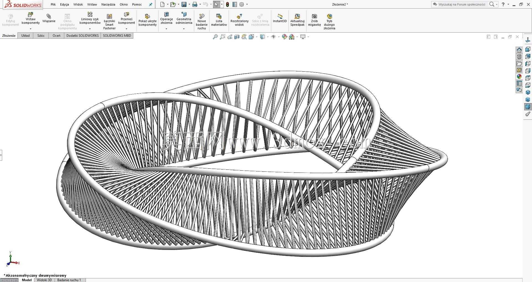Image resolution: width=532 pixels, height=282 pixels.
Task: Switch to Isometric view cube icon
Action: [528, 92]
